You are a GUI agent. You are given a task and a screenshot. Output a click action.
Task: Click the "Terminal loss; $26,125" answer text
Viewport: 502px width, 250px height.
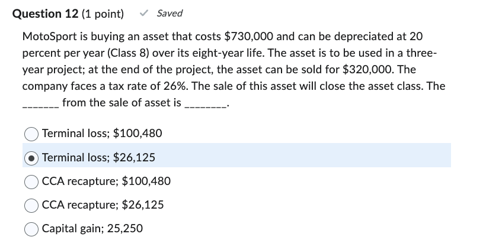tap(99, 158)
